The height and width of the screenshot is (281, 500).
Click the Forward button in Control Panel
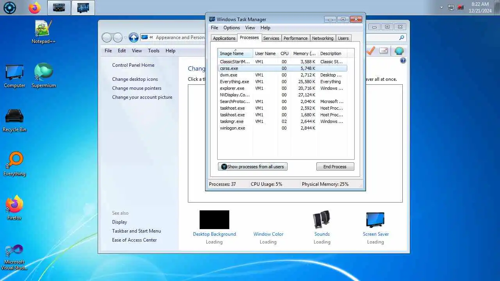click(118, 37)
